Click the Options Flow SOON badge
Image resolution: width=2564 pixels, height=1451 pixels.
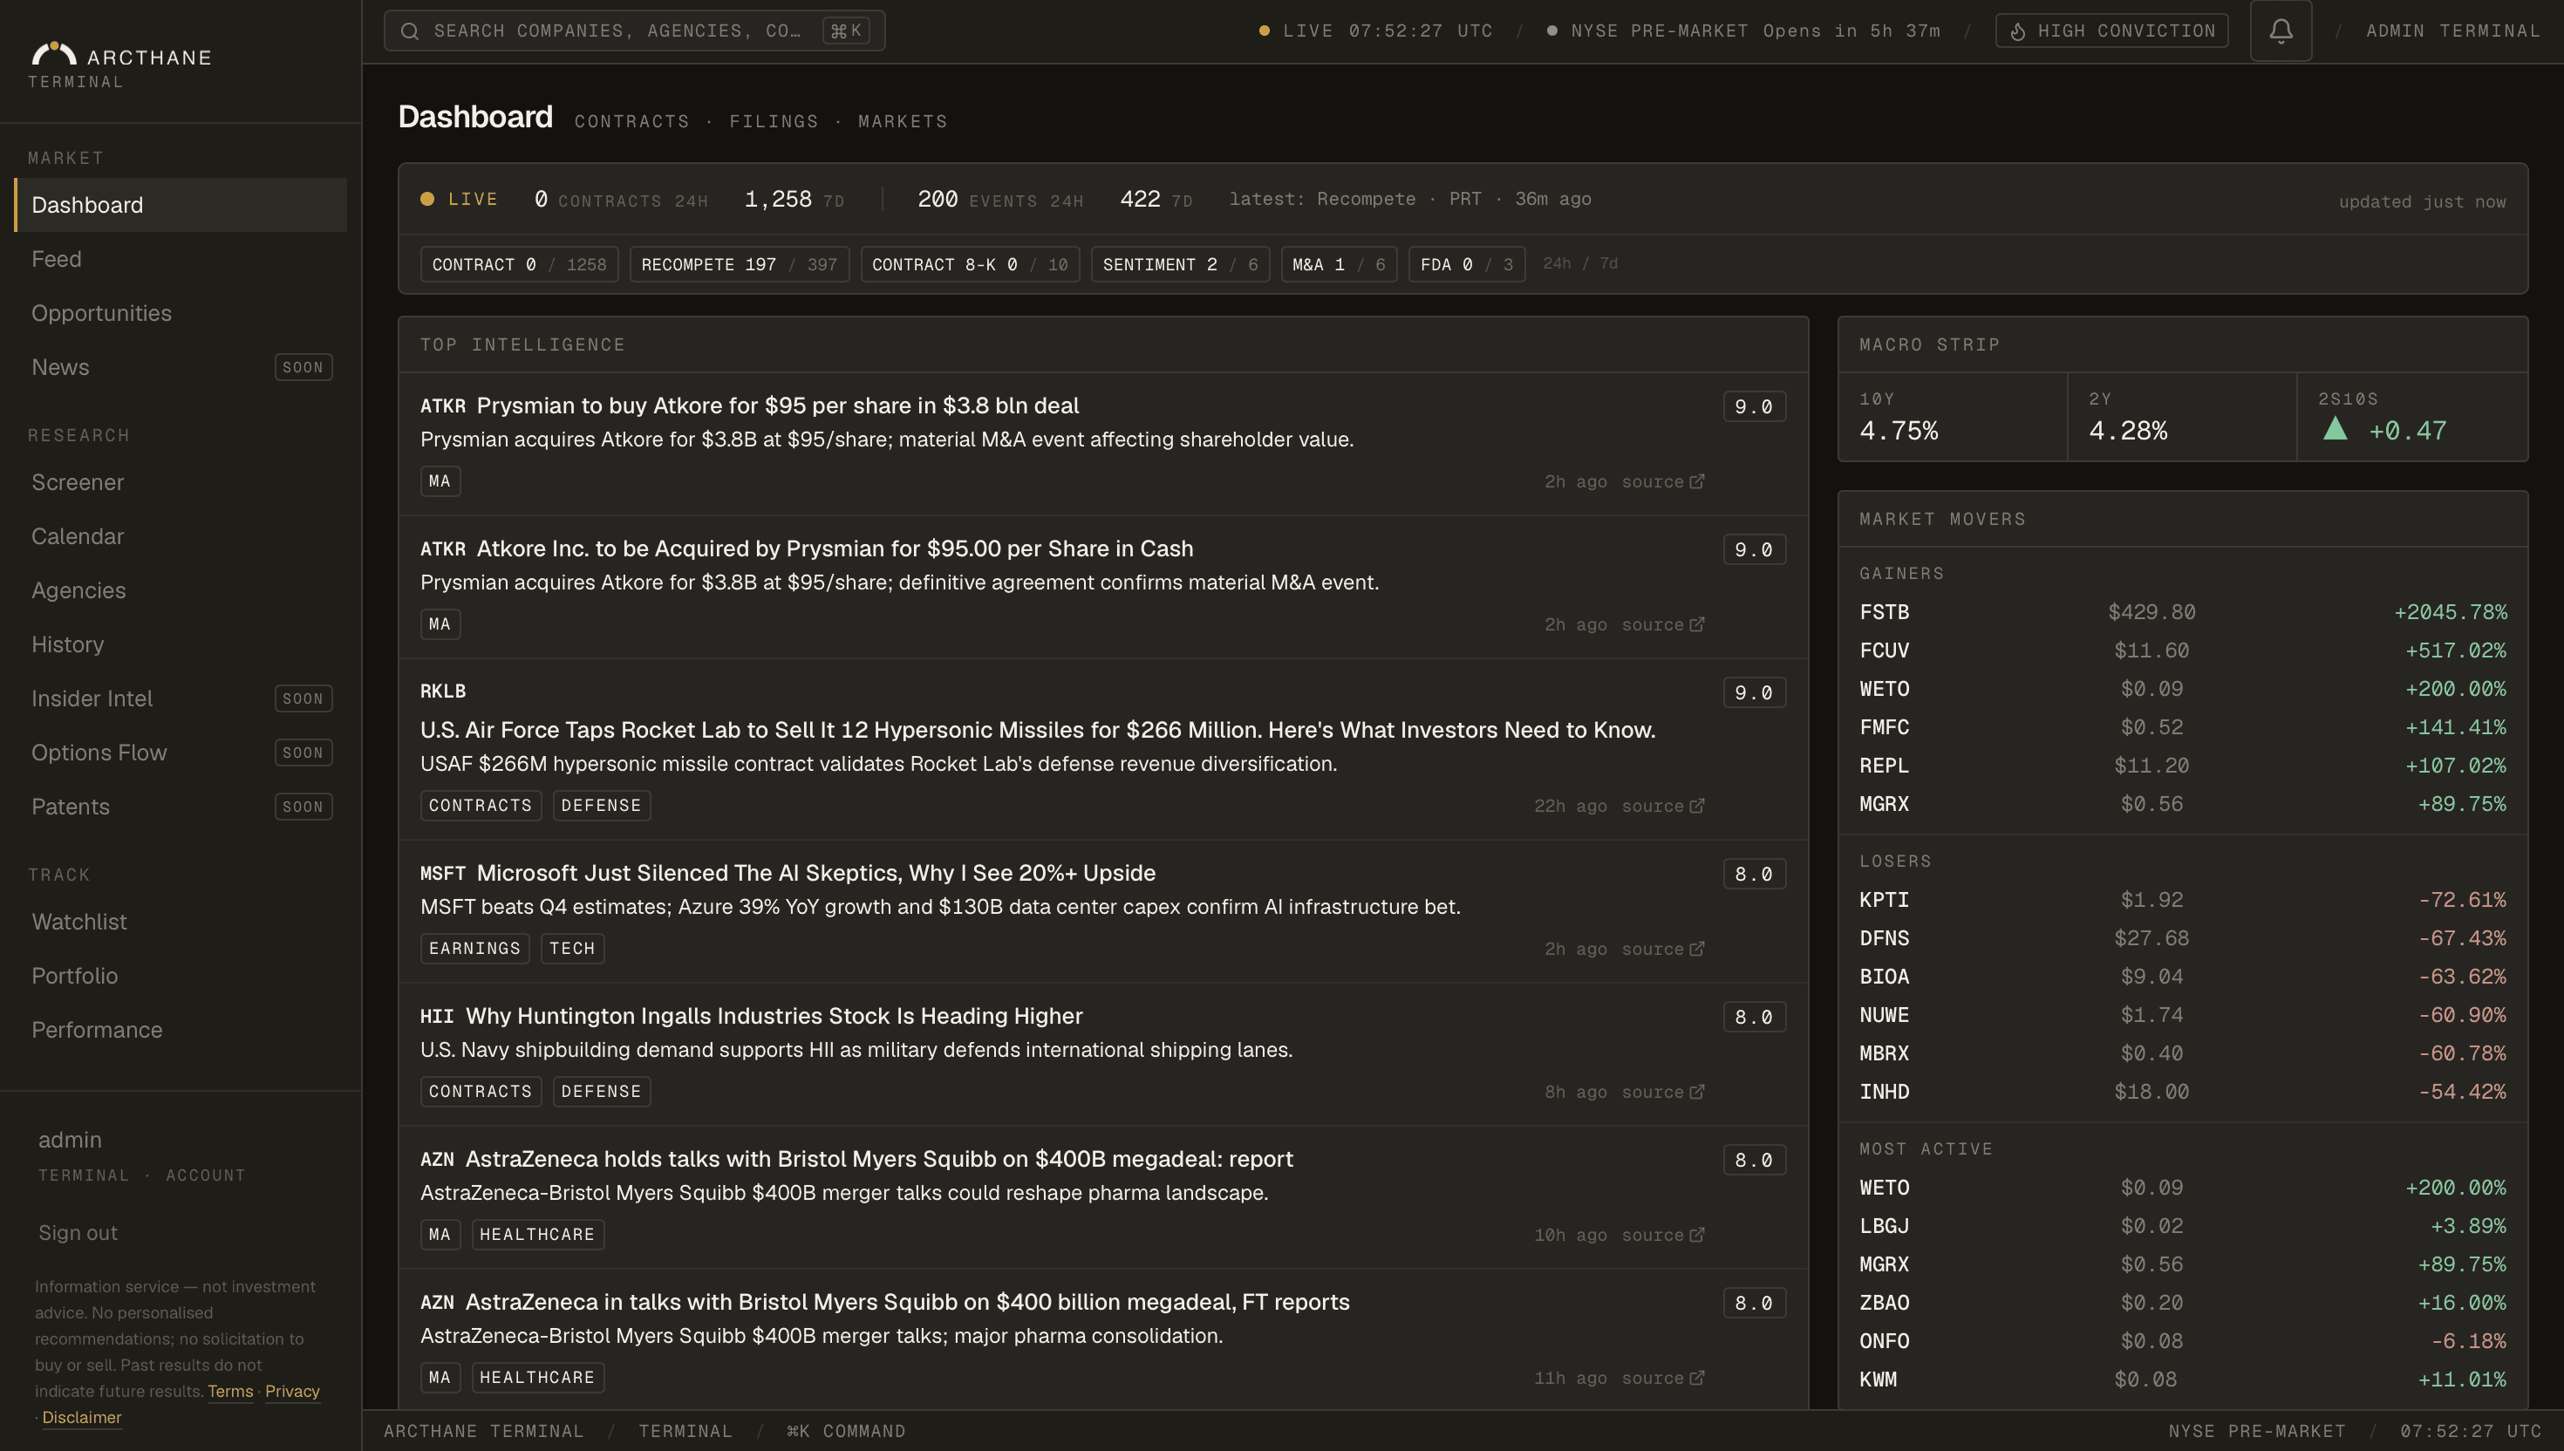point(303,753)
